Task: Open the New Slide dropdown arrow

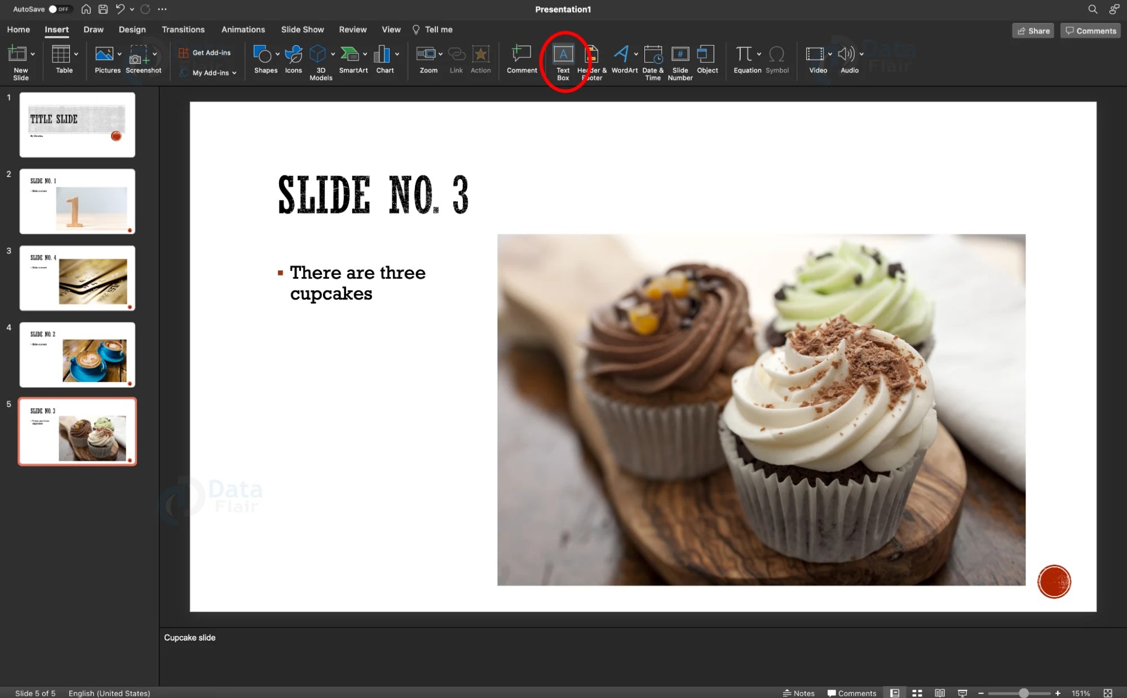Action: coord(32,53)
